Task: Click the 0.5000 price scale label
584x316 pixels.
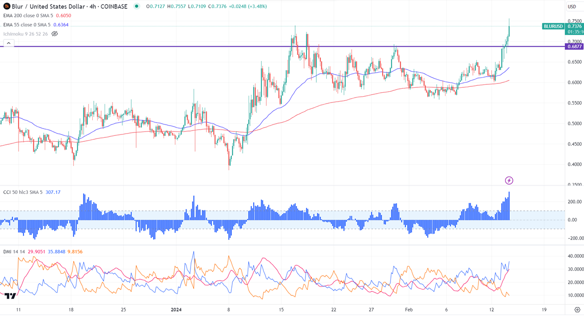Action: pyautogui.click(x=575, y=124)
